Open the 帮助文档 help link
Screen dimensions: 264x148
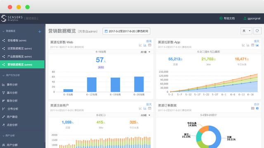coord(227,18)
